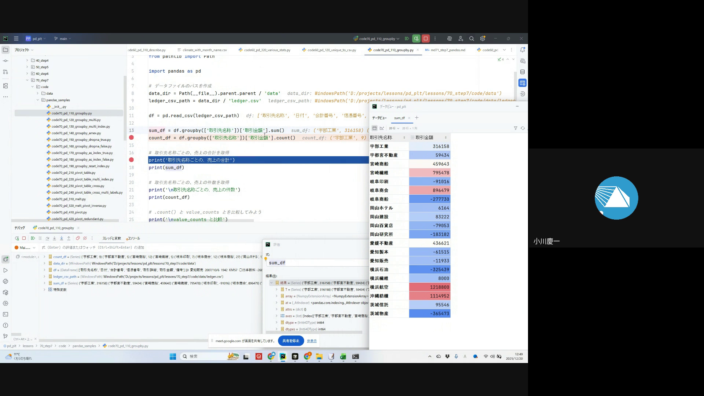Screen dimensions: 704x396
Task: Click the Step Into debug icon
Action: 54,238
